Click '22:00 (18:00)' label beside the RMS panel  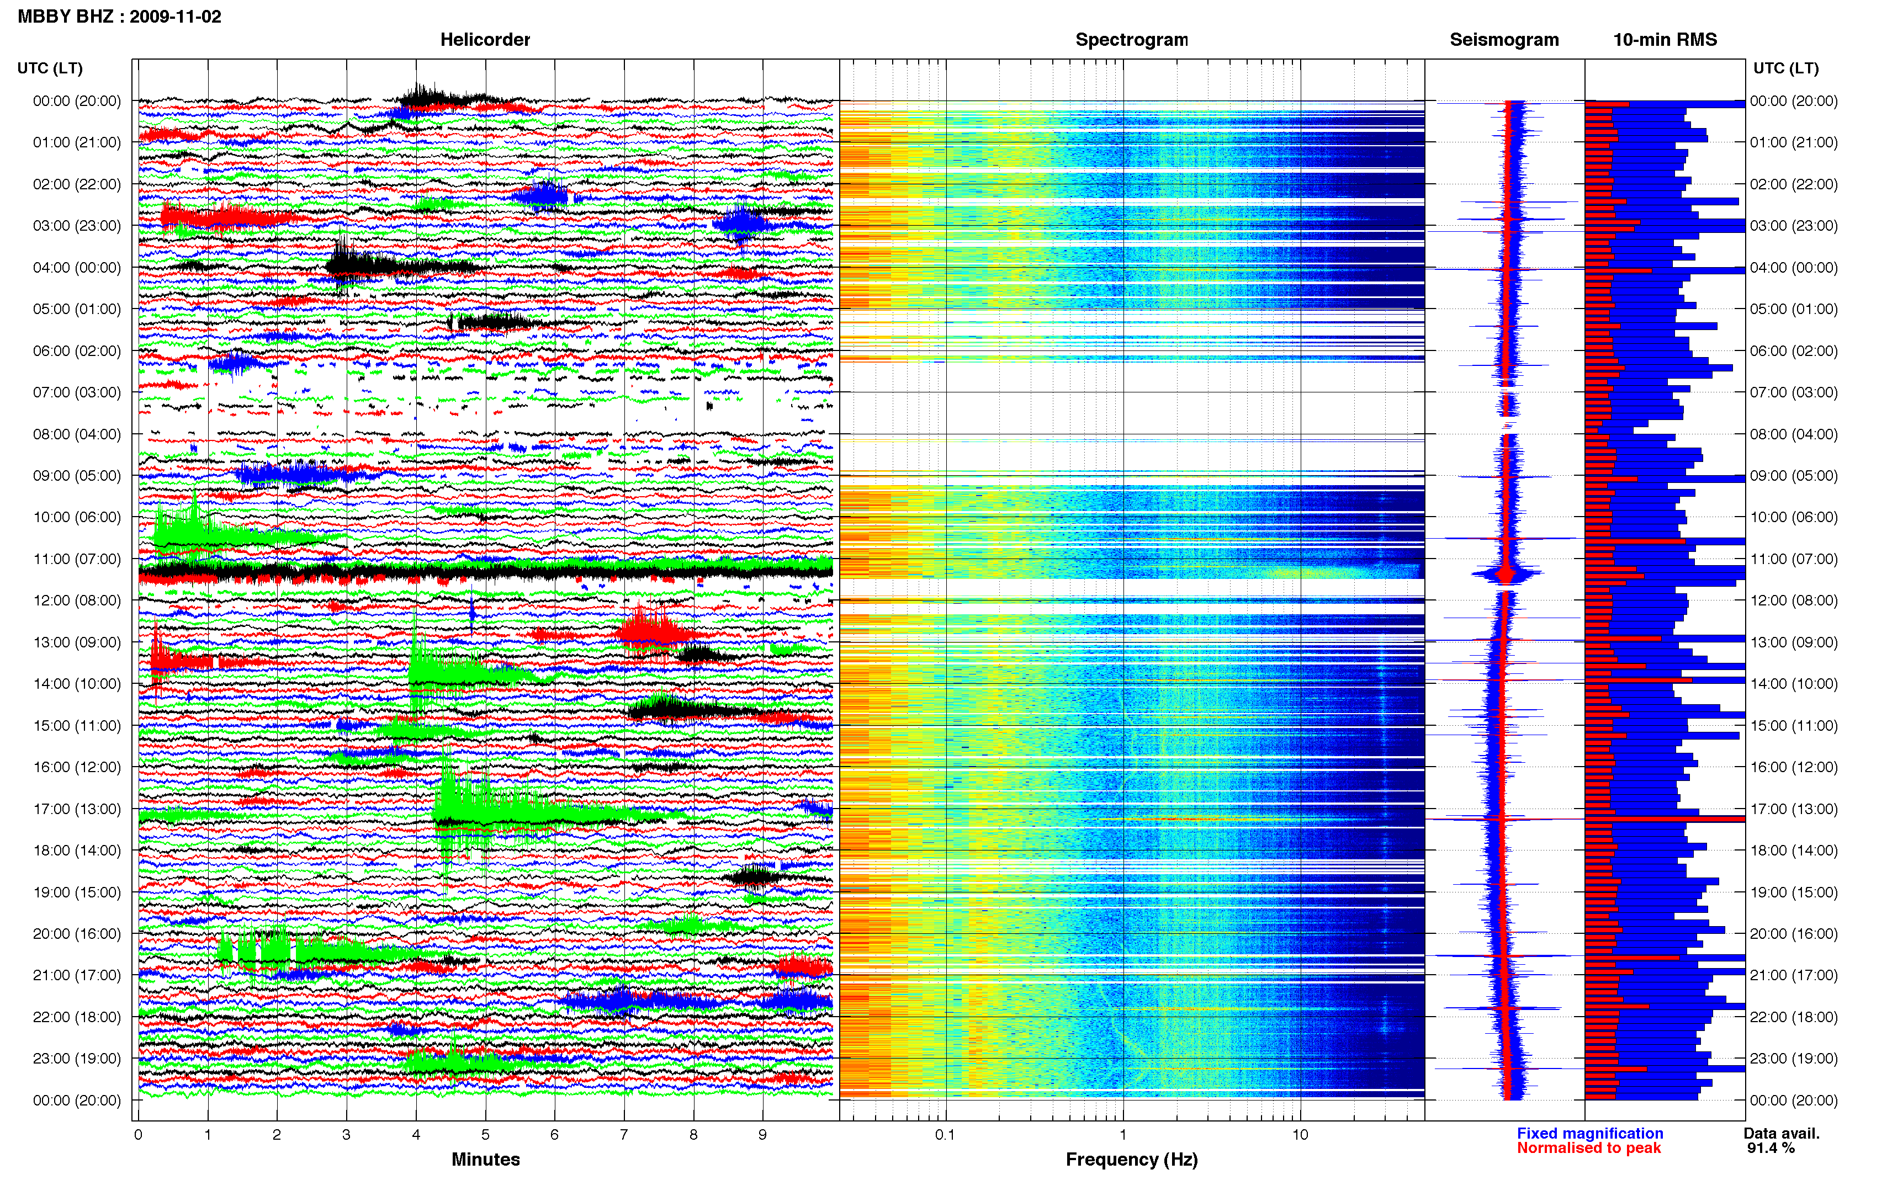click(1793, 1017)
